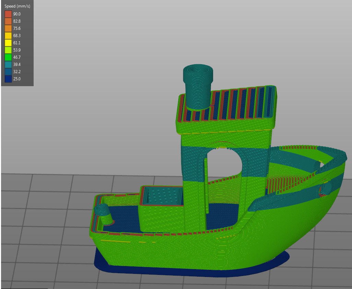
Task: Click the boat's smokestack chimney in preview
Action: [198, 87]
